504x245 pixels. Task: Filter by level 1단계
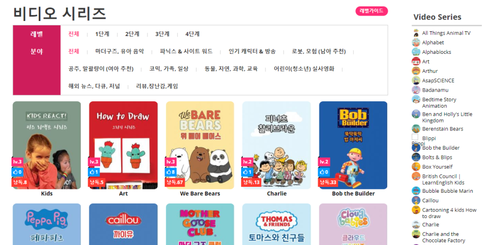coord(102,34)
